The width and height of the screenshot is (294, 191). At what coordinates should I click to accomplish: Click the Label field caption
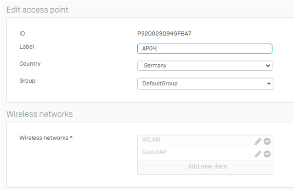tap(27, 47)
